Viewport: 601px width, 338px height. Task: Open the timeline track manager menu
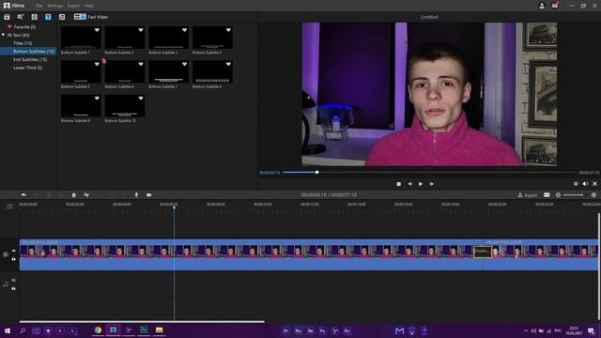point(9,207)
